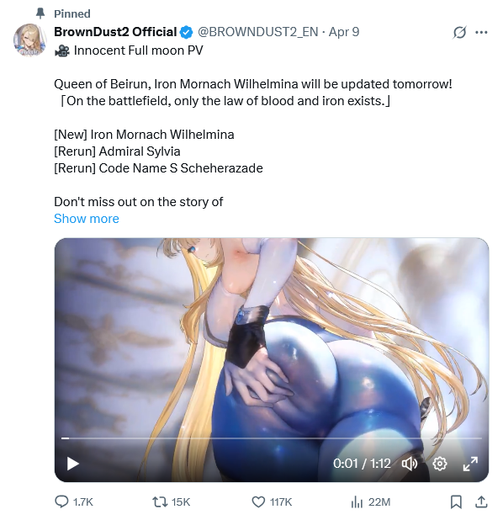The width and height of the screenshot is (503, 520).
Task: Click the Pinned label
Action: (72, 13)
